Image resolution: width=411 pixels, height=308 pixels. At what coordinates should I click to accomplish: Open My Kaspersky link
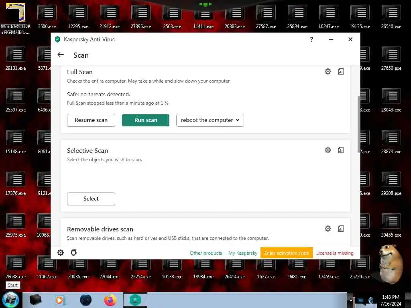pyautogui.click(x=243, y=253)
